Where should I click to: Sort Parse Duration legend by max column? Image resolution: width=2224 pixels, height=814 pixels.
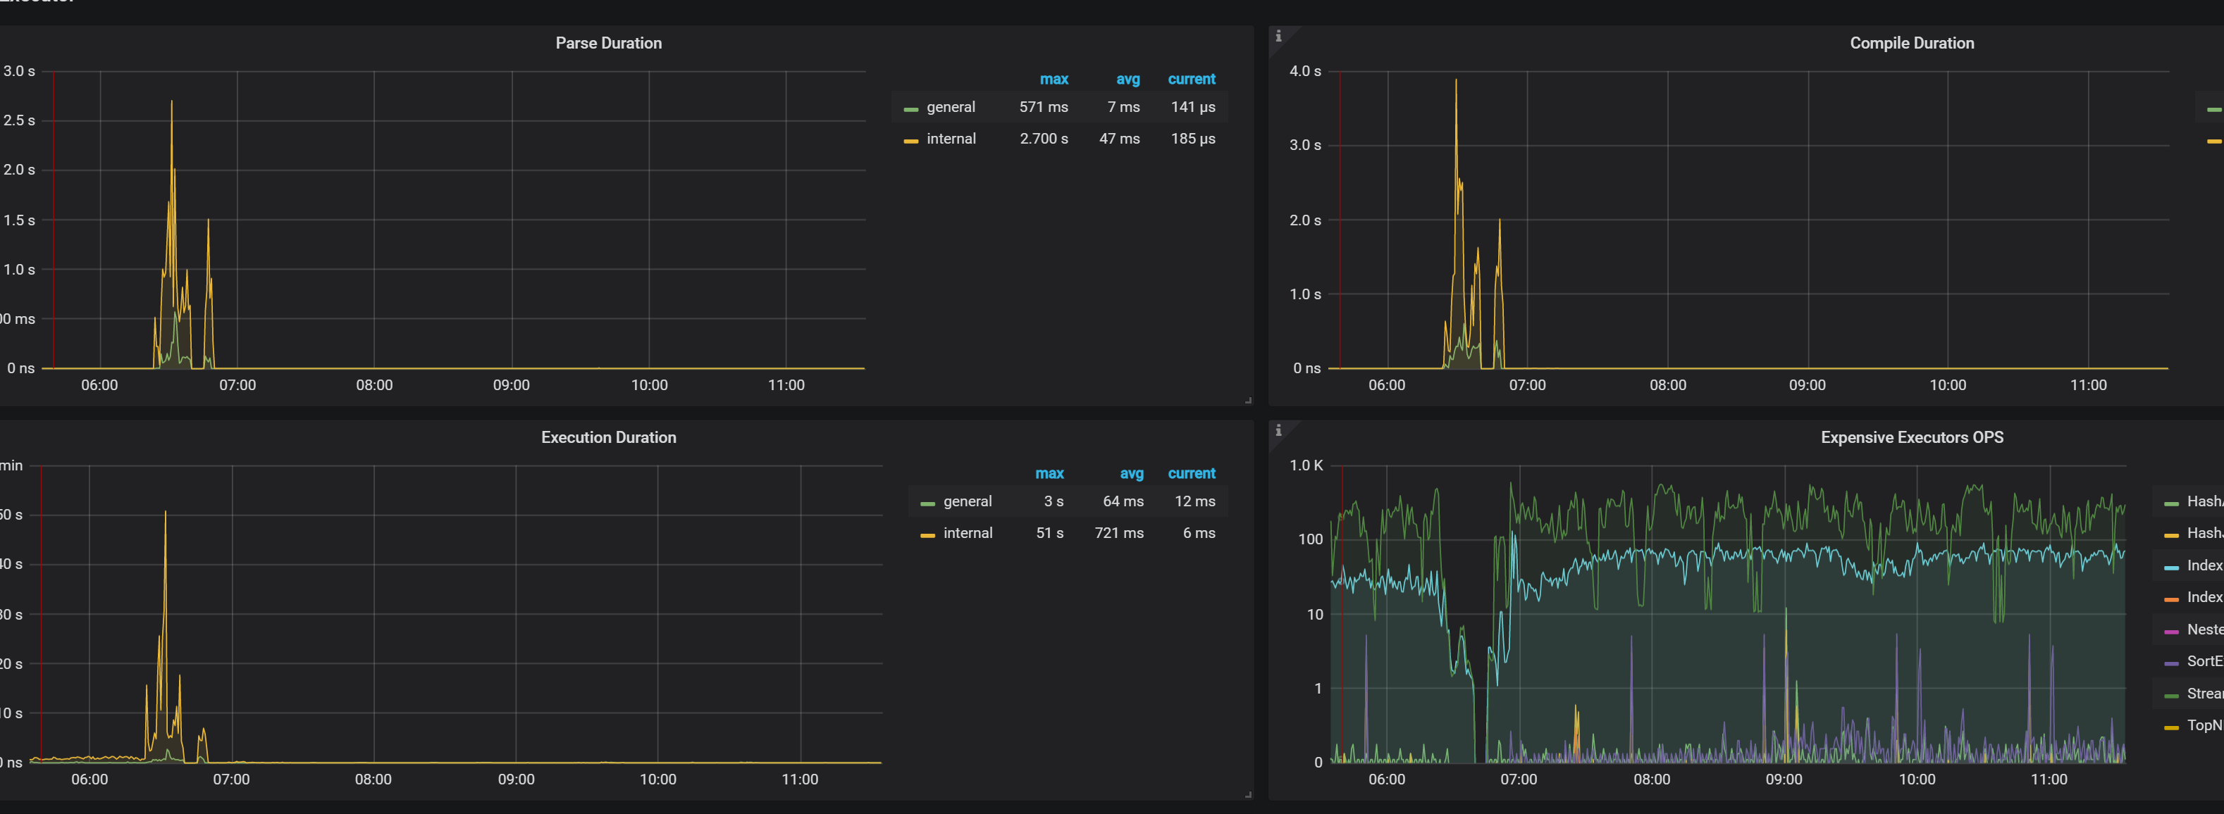tap(1054, 80)
